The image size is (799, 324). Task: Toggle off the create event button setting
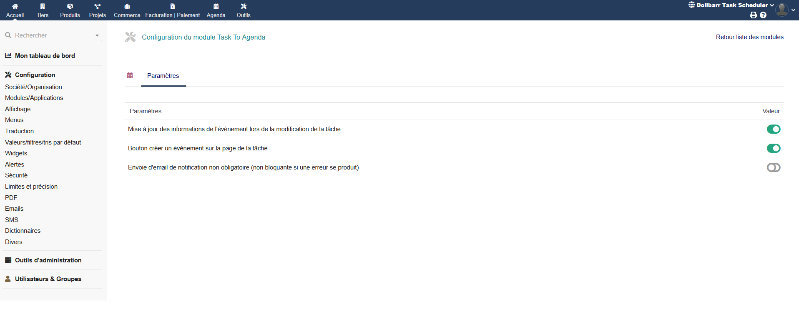tap(773, 148)
